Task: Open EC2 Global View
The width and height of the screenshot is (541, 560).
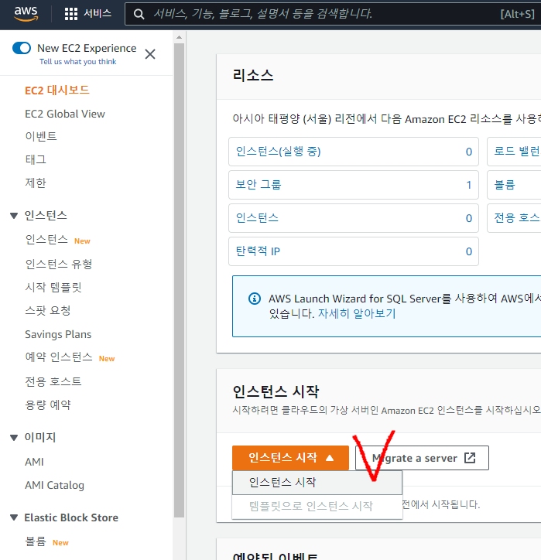Action: (65, 114)
